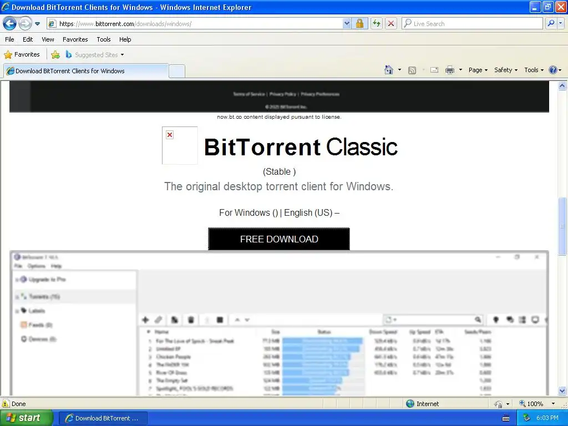The image size is (568, 426).
Task: Click inside the Live Search box
Action: 473,24
